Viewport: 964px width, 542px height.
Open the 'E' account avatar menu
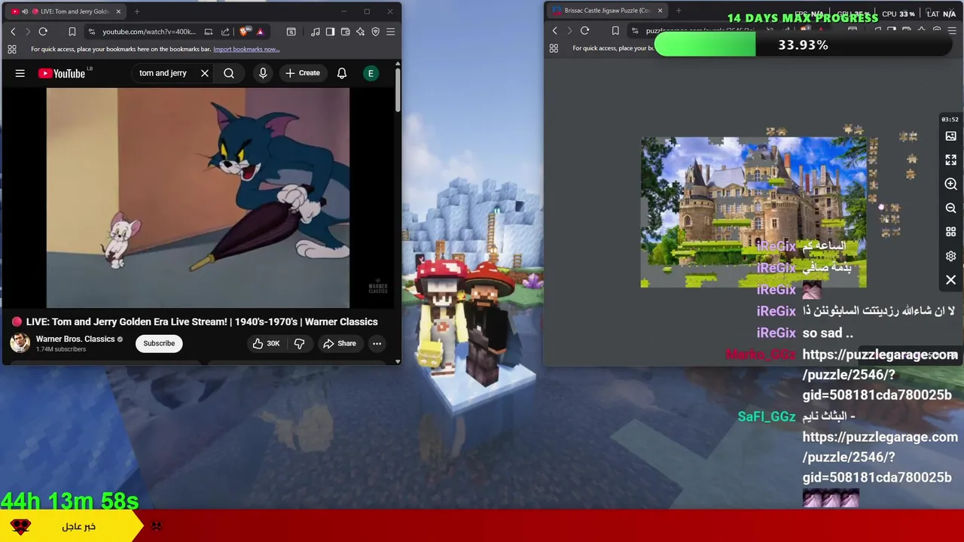(371, 73)
